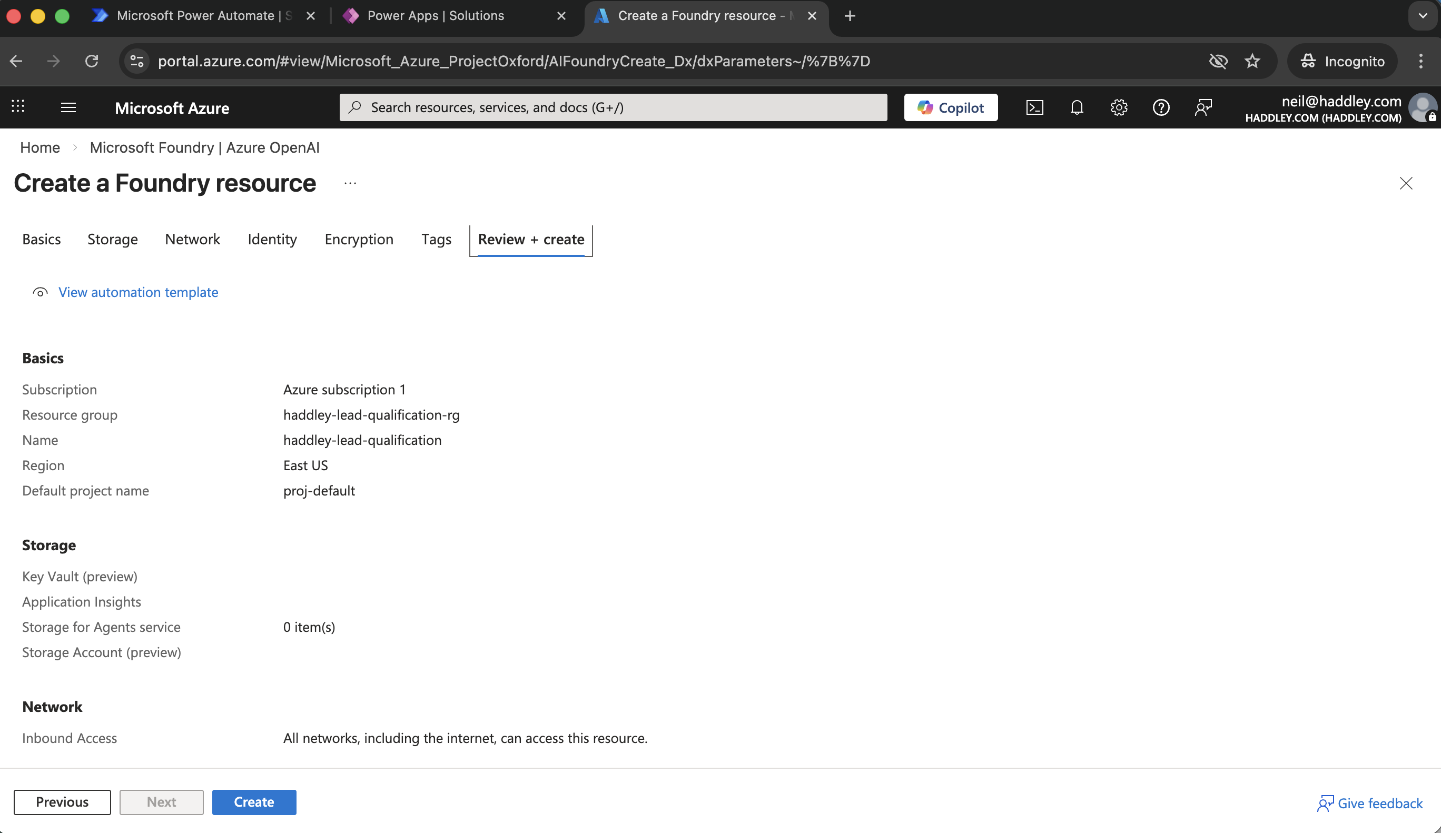Click the Incognito indicator button

tap(1342, 61)
